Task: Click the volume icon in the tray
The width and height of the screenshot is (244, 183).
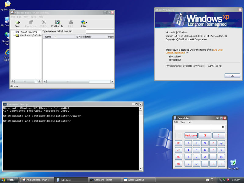Action: click(220, 180)
